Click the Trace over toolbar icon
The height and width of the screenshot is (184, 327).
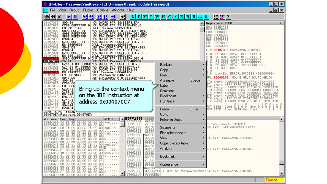pyautogui.click(x=106, y=17)
